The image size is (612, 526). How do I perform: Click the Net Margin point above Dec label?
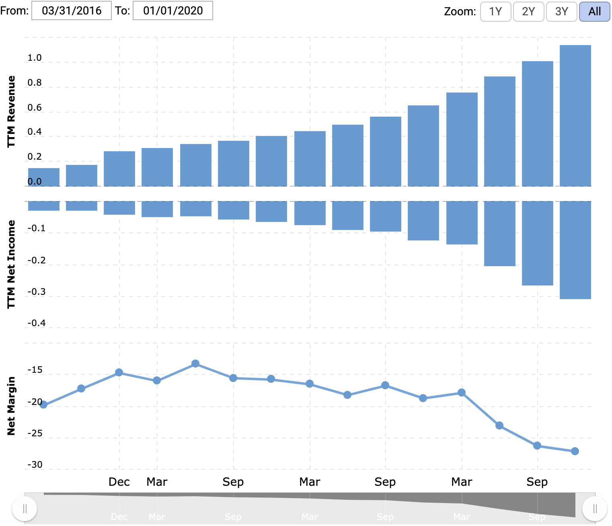pos(119,373)
